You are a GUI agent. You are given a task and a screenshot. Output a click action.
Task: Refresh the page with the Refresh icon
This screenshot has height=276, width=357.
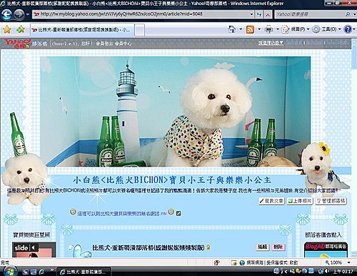[259, 14]
